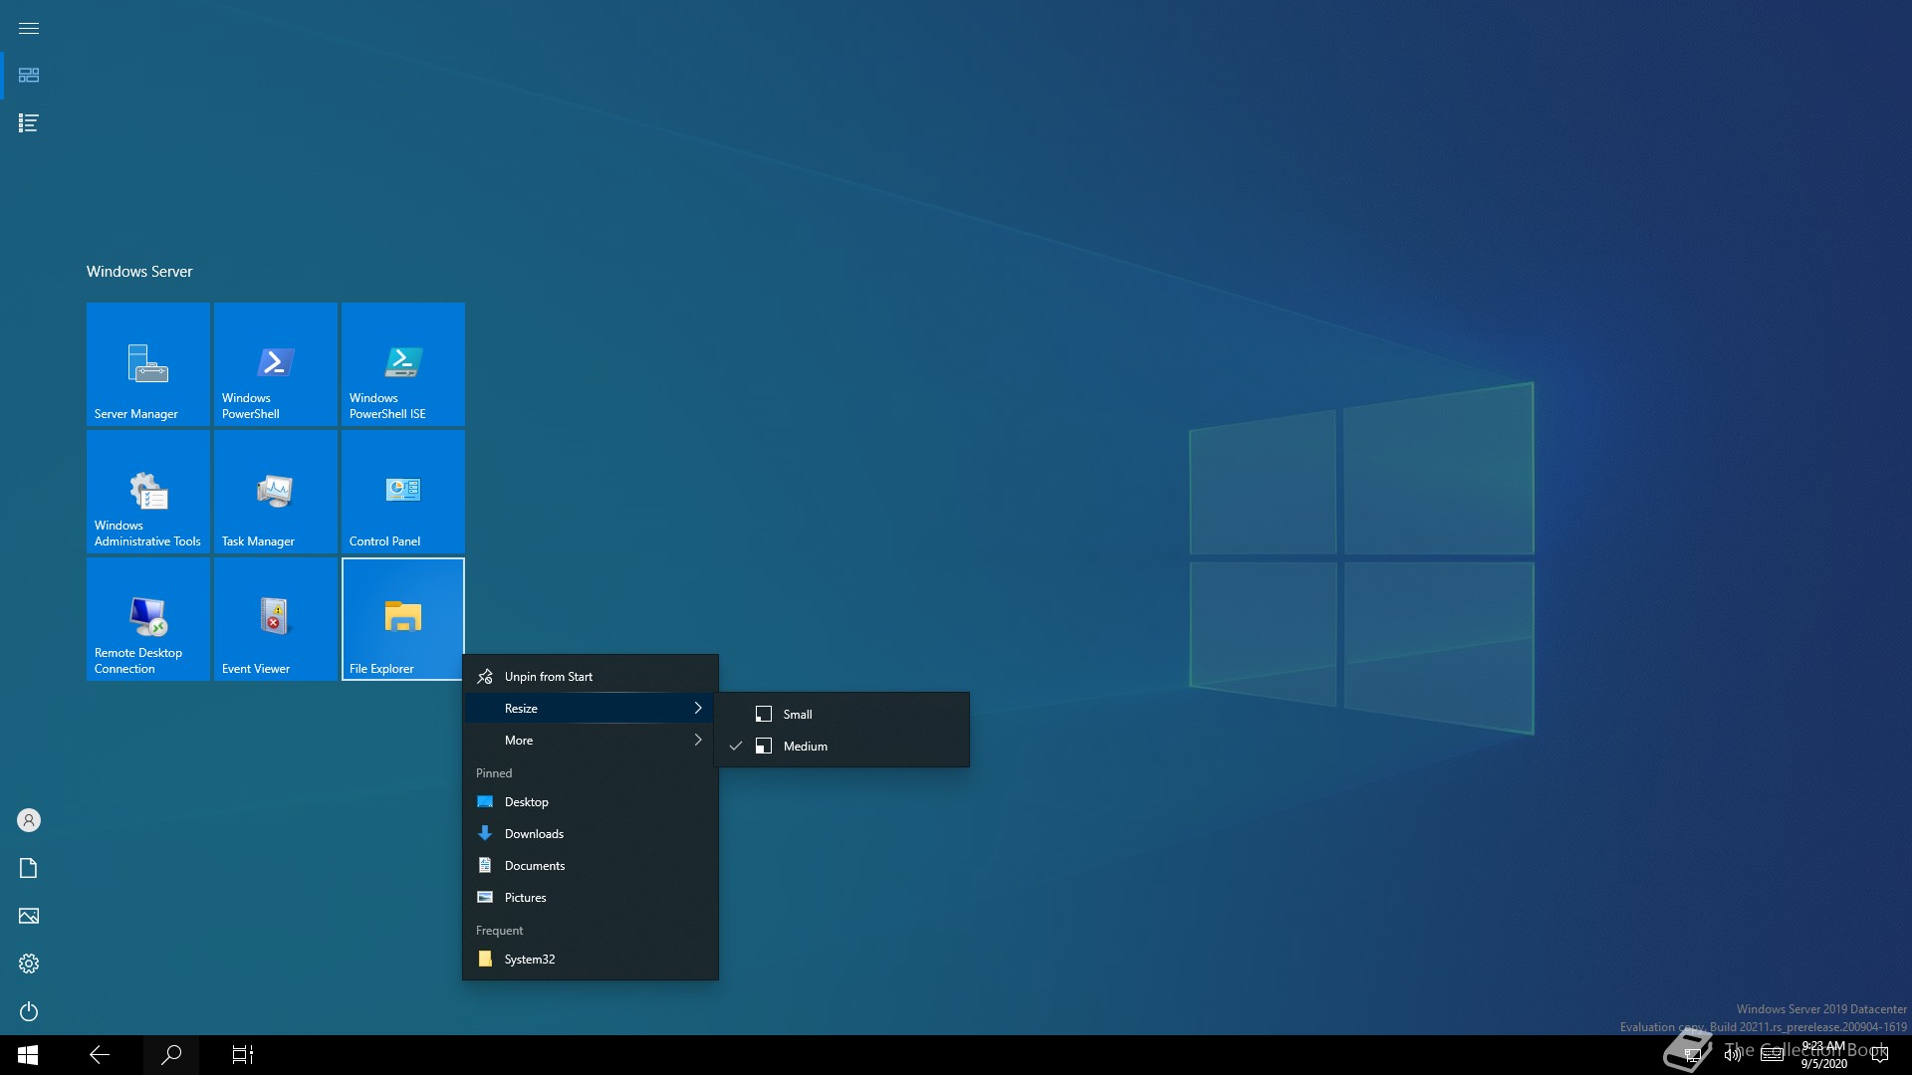Viewport: 1912px width, 1075px height.
Task: Open the touch keyboard tray icon
Action: [1772, 1055]
